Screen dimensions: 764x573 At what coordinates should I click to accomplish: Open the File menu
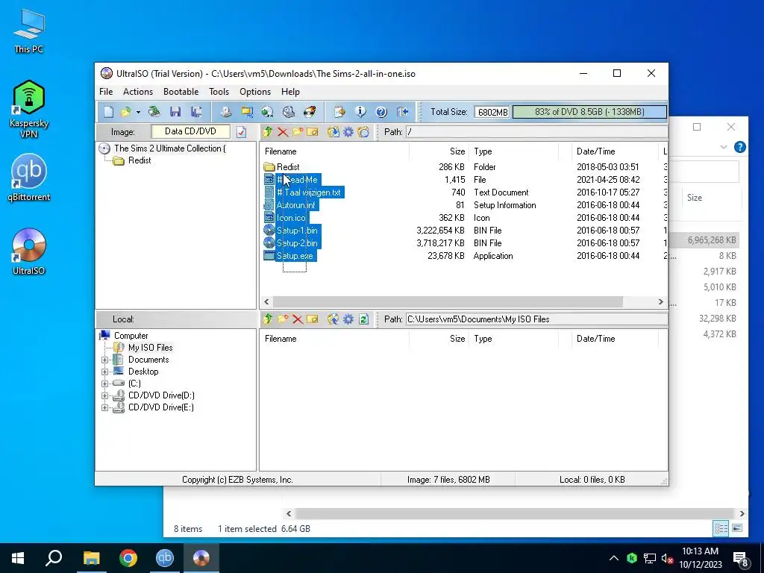[106, 92]
